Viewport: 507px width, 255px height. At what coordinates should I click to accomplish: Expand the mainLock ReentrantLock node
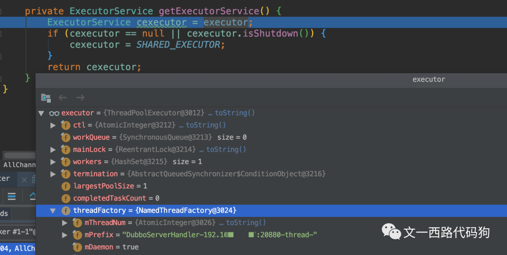(x=53, y=150)
